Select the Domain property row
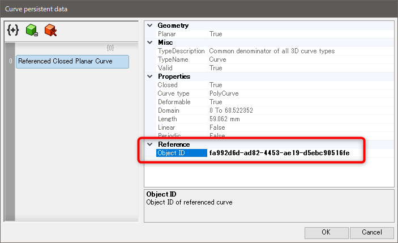 [168, 110]
